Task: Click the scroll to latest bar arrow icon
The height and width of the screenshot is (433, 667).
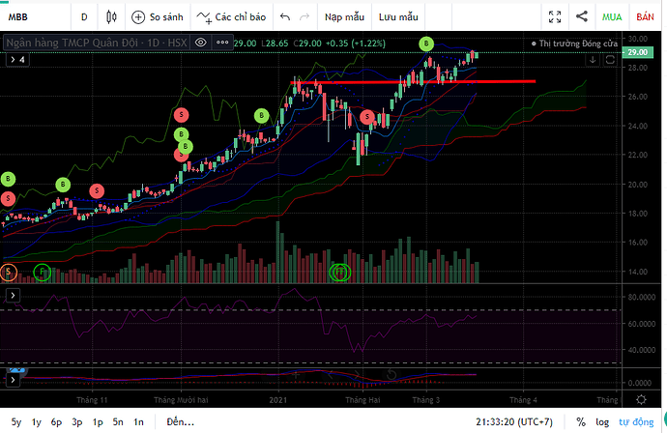Action: point(593,60)
